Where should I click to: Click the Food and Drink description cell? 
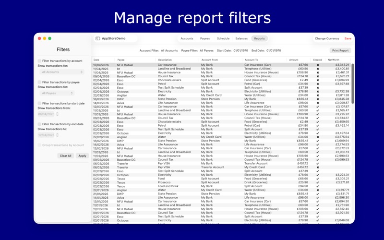[x=168, y=186]
